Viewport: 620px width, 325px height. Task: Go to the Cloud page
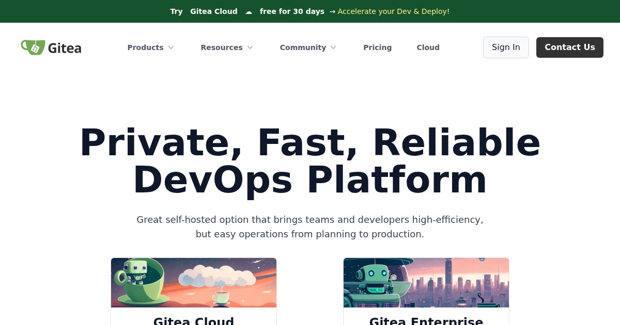(x=428, y=47)
